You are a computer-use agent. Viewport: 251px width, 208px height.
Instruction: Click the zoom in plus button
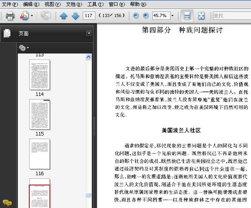click(x=146, y=15)
